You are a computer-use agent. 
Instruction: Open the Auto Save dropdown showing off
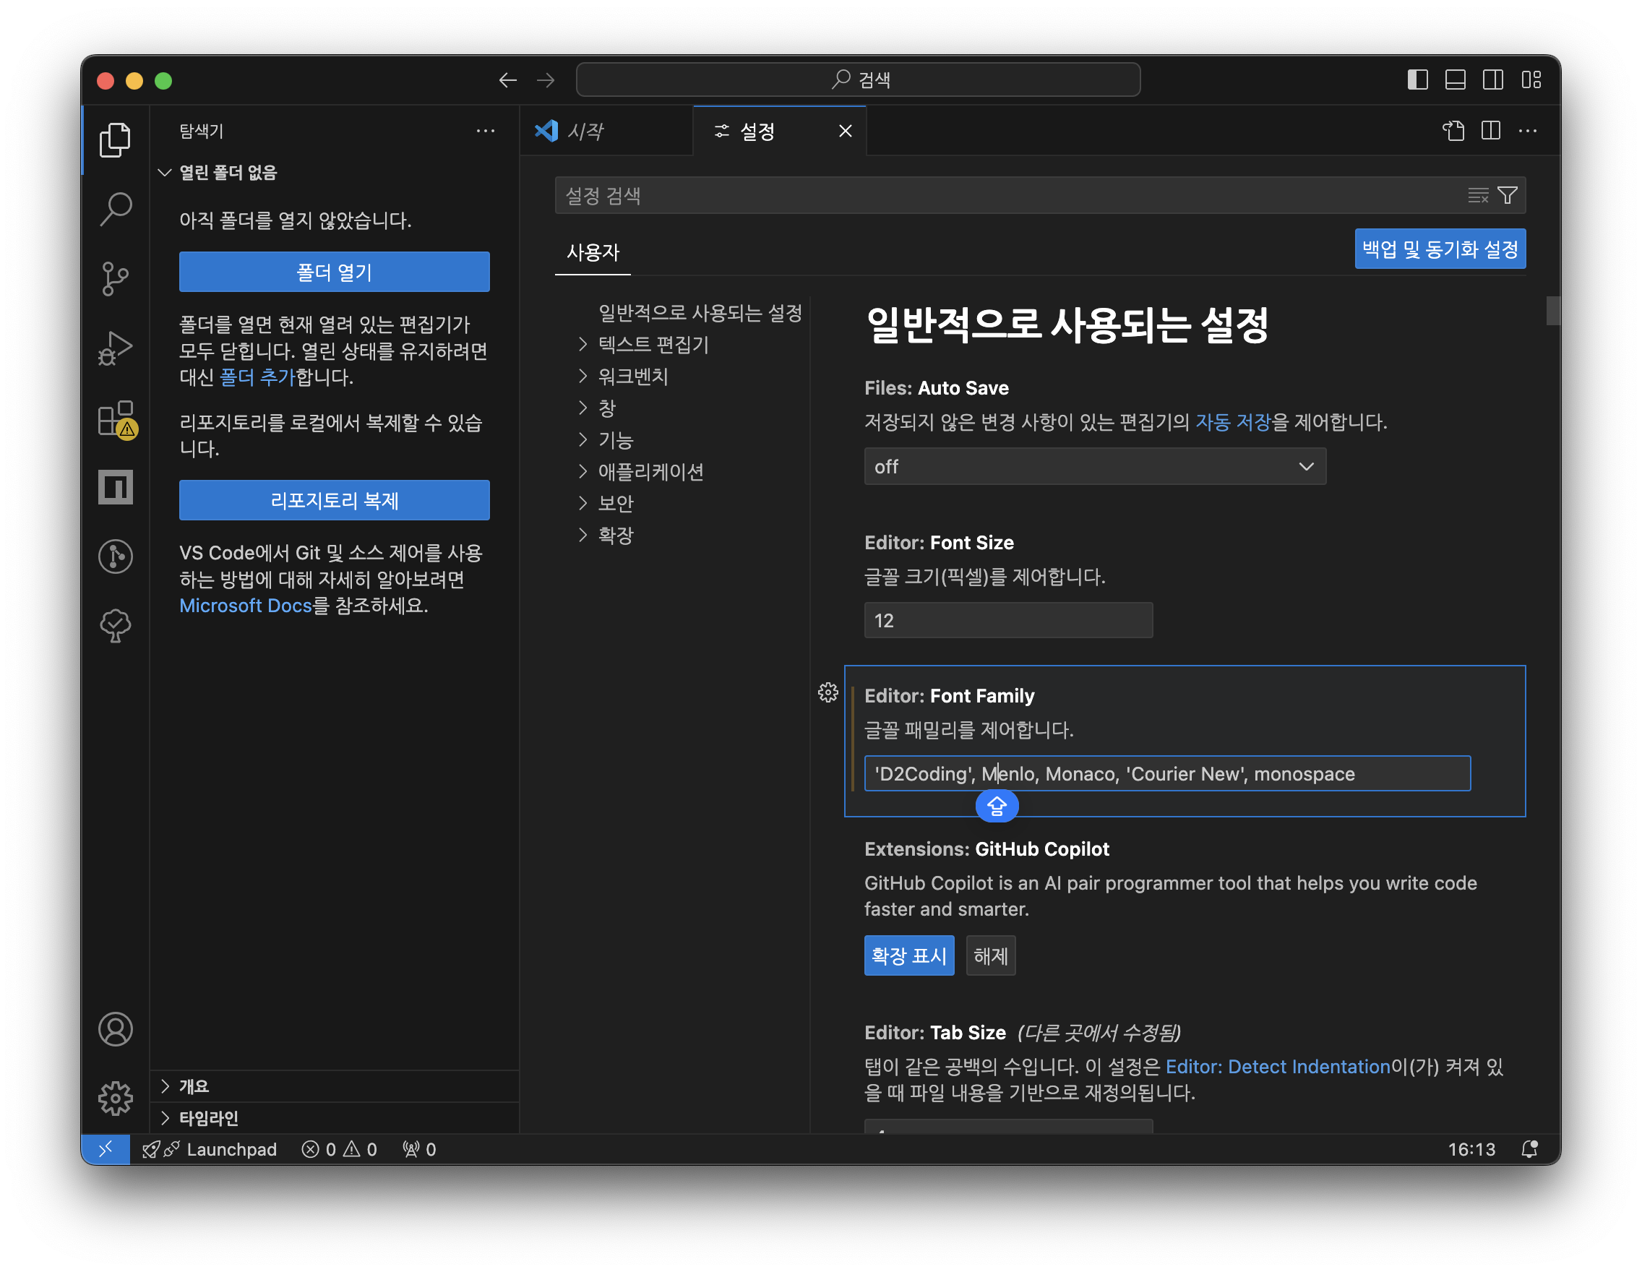[1094, 466]
